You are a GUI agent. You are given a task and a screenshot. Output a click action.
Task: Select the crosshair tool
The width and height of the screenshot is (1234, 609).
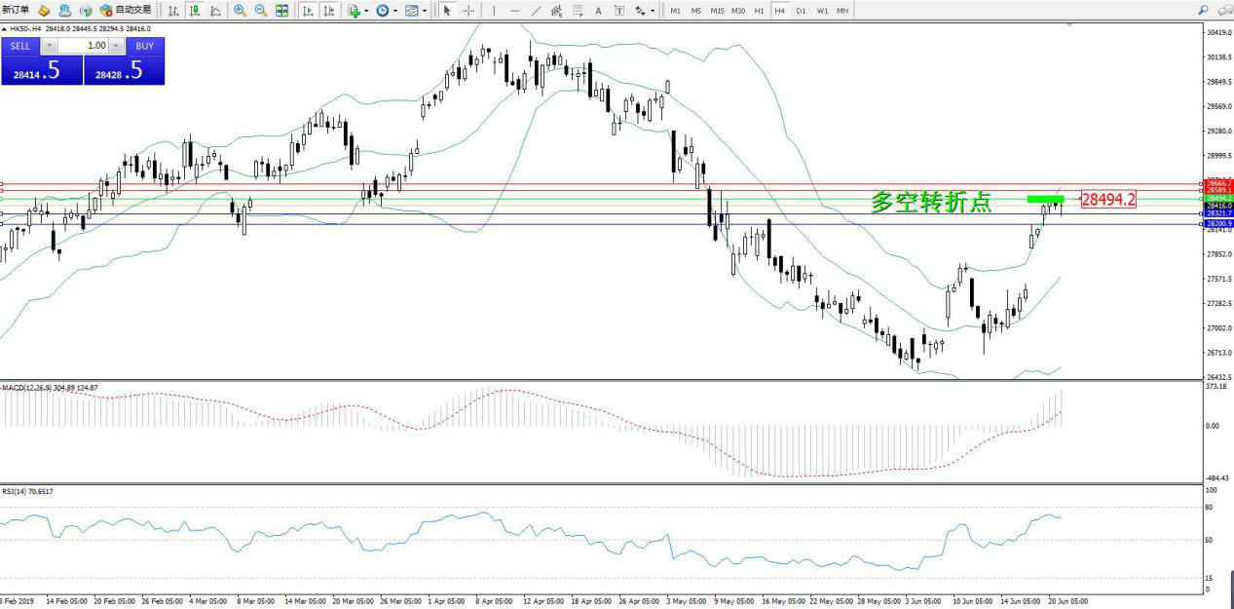pos(468,11)
